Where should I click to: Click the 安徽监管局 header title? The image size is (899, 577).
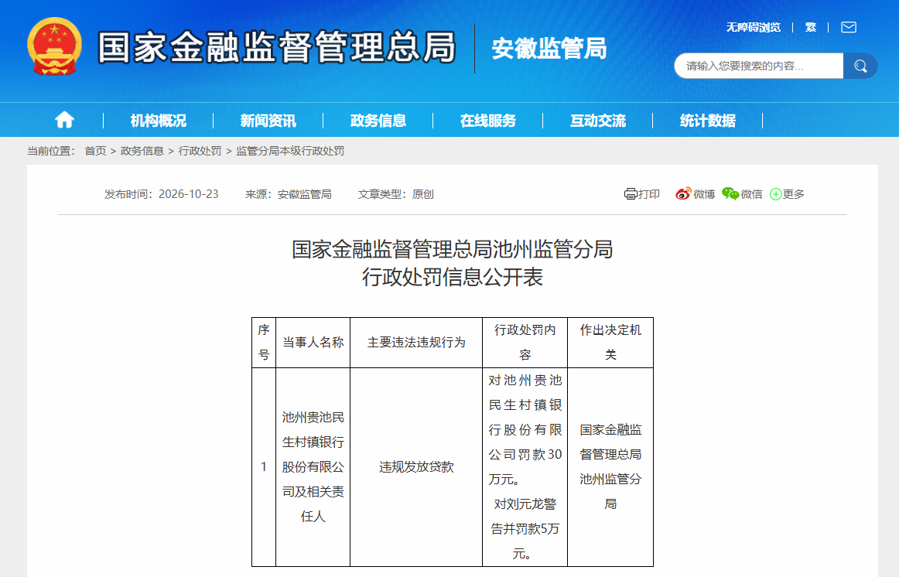pyautogui.click(x=549, y=48)
